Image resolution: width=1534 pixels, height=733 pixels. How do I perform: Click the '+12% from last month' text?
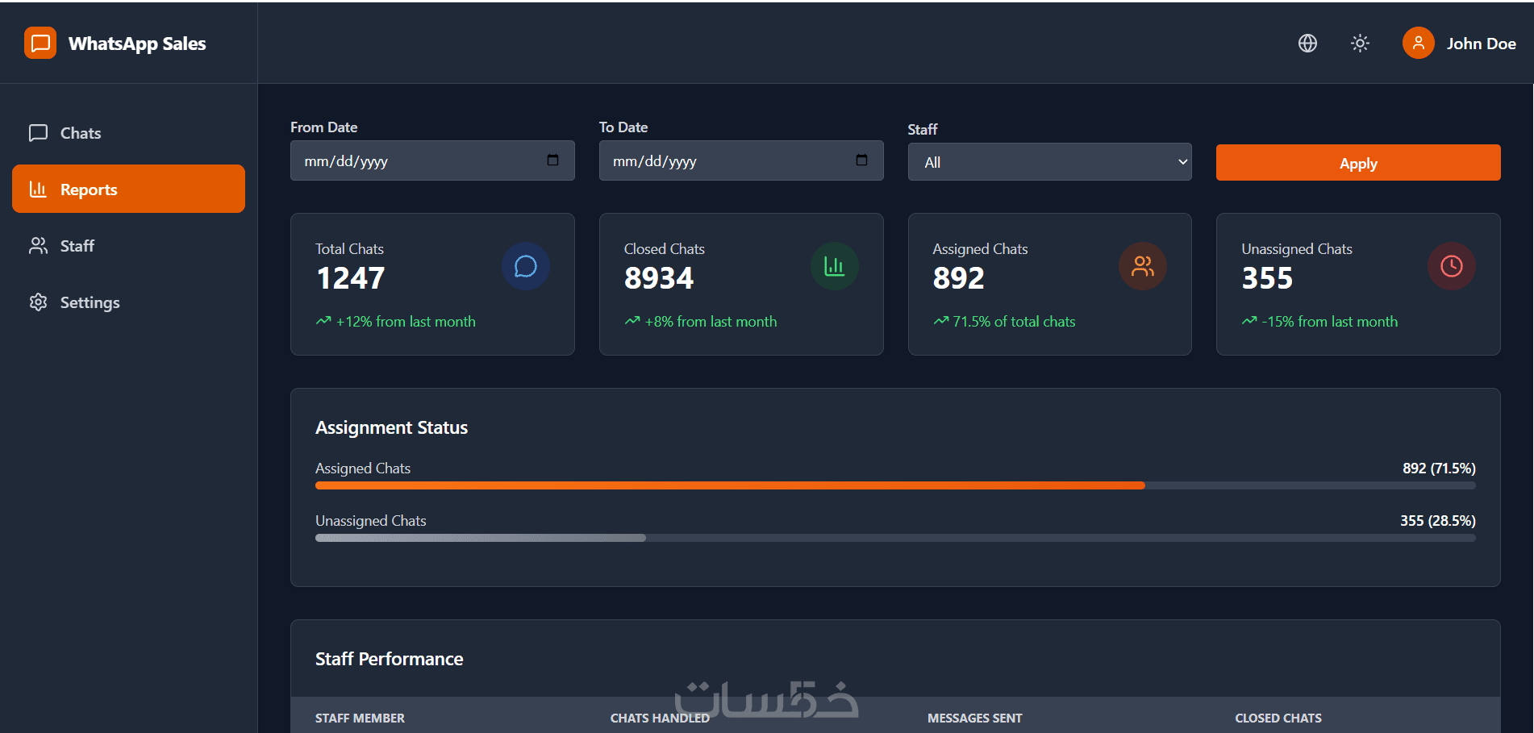tap(406, 322)
